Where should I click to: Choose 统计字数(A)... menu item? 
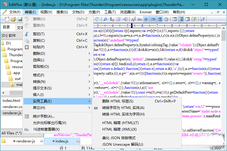(57, 116)
